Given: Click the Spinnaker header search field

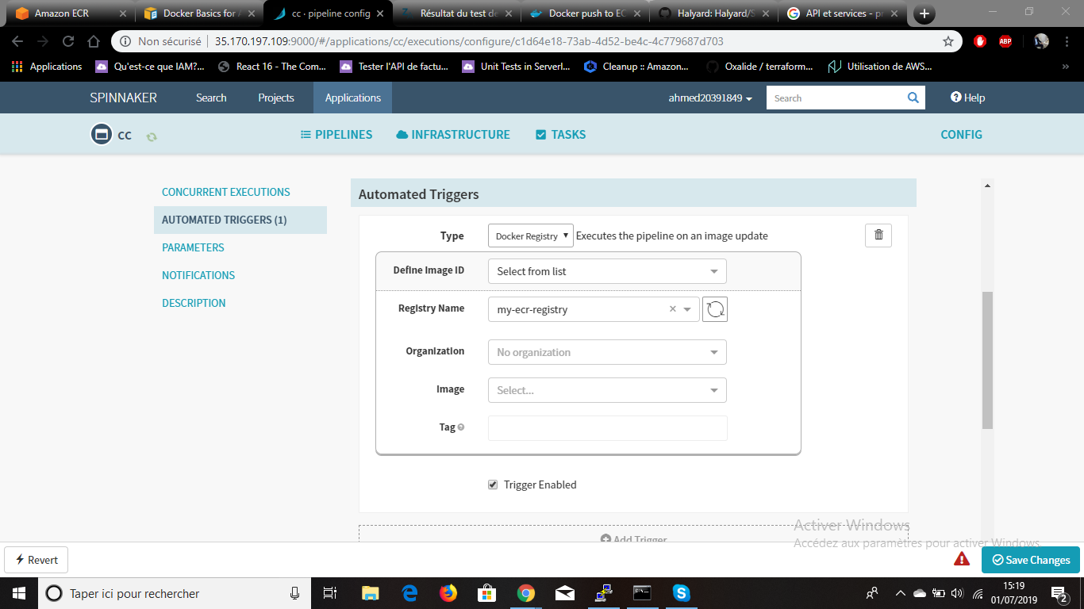Looking at the screenshot, I should (836, 98).
